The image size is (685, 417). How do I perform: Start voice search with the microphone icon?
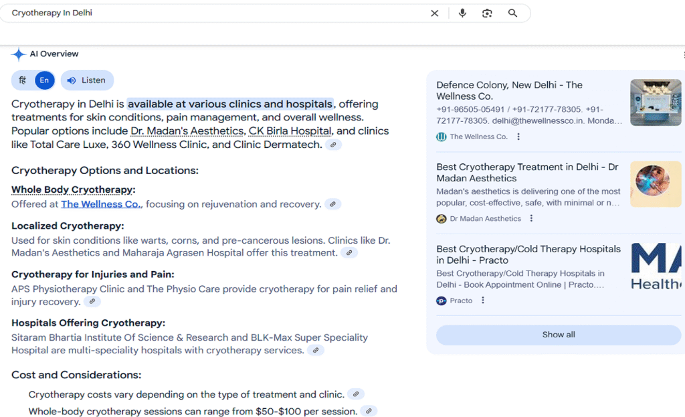pyautogui.click(x=462, y=13)
